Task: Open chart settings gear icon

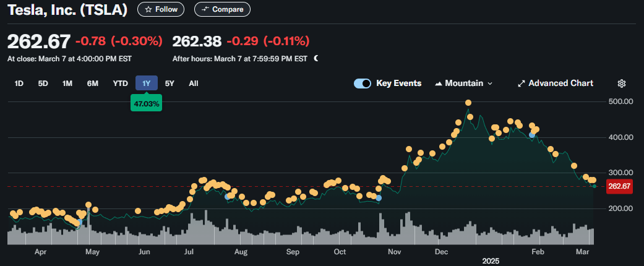Action: [621, 84]
